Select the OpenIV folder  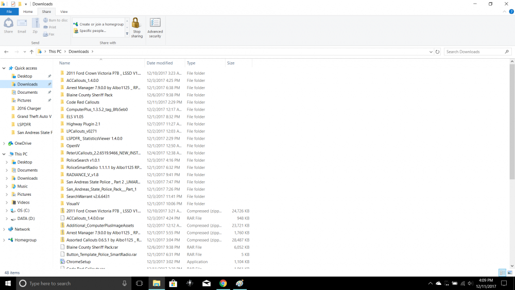coord(73,146)
